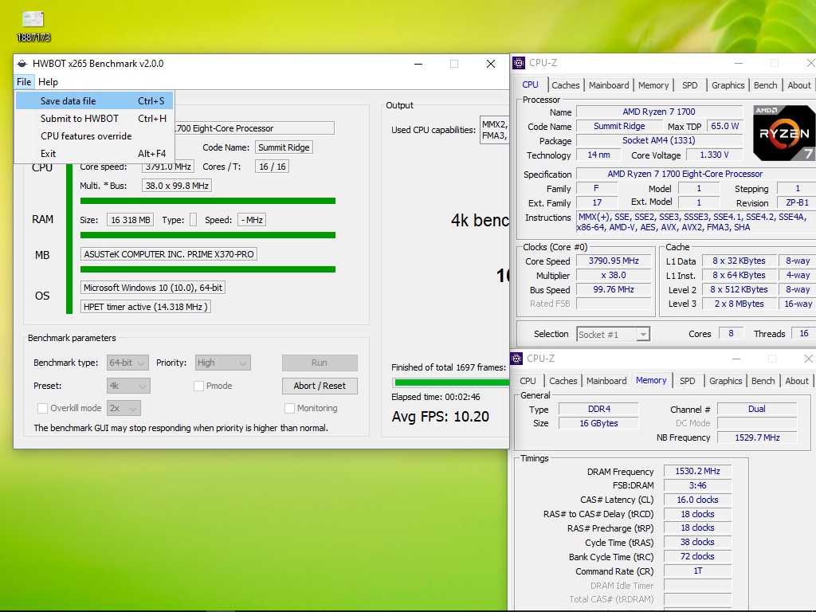Open the Benchmark type dropdown showing 64-bit
The height and width of the screenshot is (612, 816).
click(127, 363)
